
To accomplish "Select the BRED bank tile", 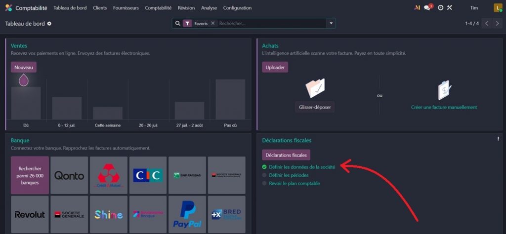I will (x=226, y=215).
